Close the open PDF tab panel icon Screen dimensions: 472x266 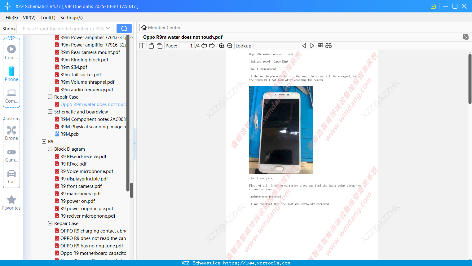[465, 37]
